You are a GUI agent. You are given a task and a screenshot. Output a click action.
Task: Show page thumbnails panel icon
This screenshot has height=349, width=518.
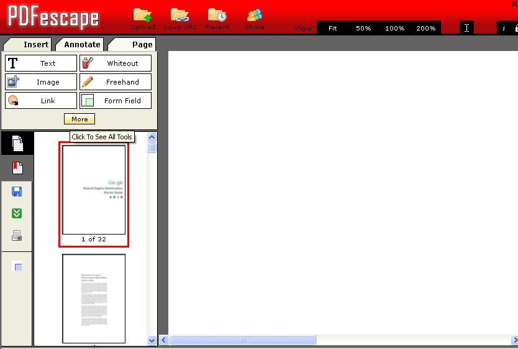[17, 143]
